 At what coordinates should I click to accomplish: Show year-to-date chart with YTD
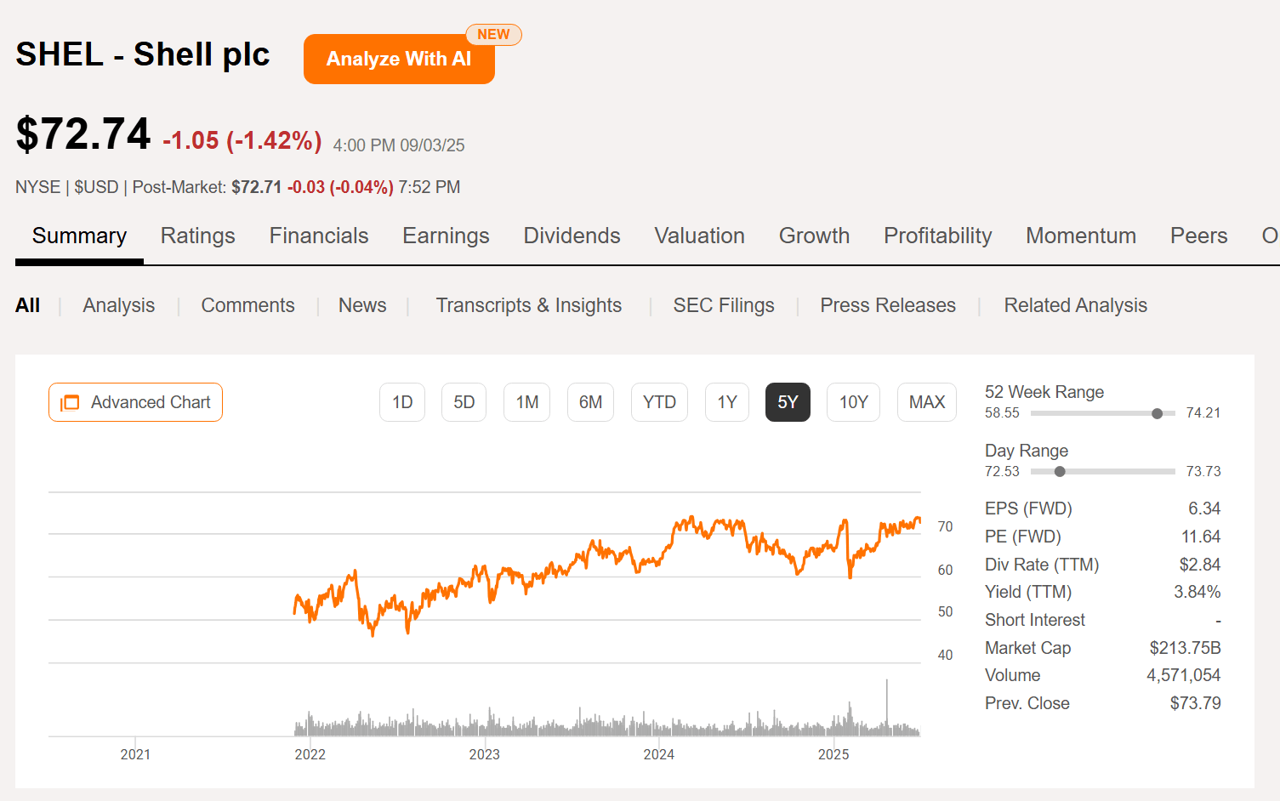point(659,402)
